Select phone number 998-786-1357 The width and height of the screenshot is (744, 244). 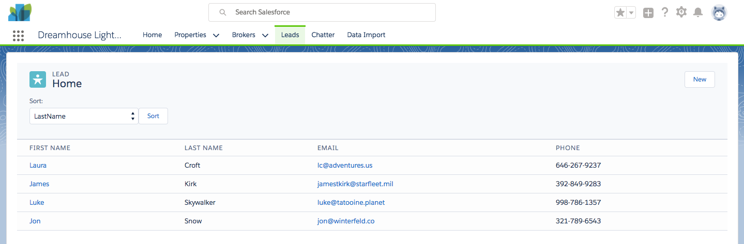578,203
